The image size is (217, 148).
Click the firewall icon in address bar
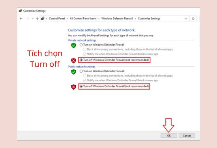(43, 19)
